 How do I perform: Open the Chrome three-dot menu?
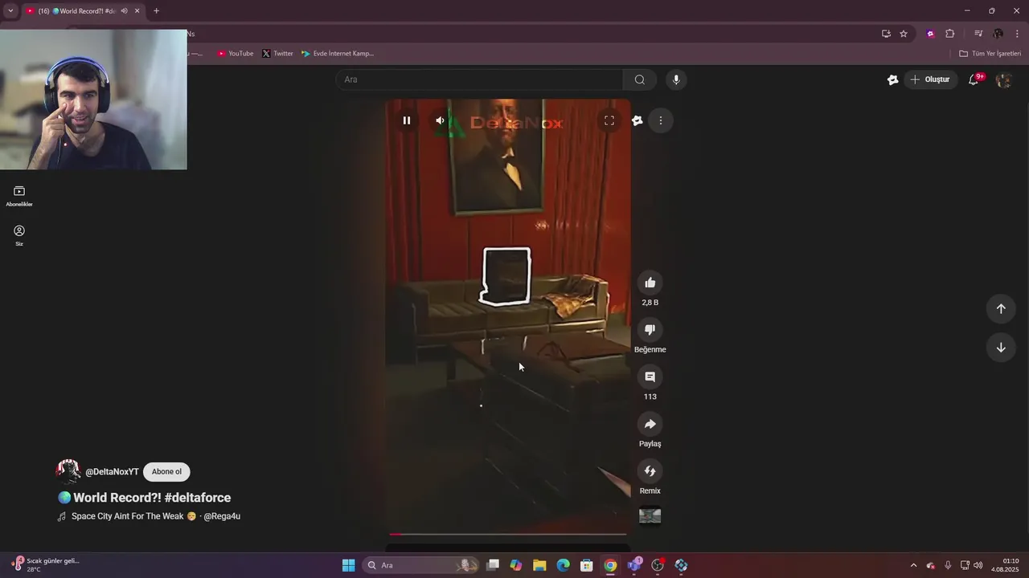click(x=1018, y=34)
